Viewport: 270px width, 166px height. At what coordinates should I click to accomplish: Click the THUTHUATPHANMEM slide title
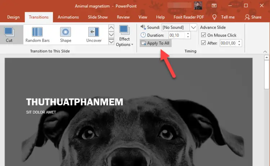tap(75, 102)
